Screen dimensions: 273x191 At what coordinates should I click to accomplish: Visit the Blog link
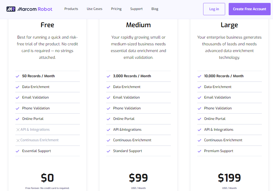155,9
